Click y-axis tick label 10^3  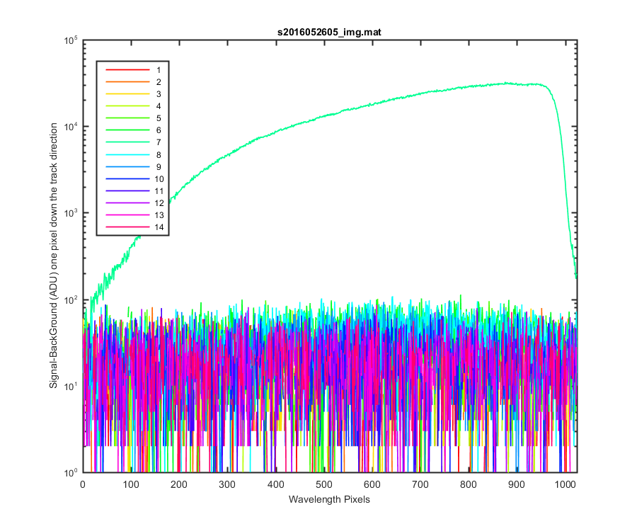[x=71, y=214]
